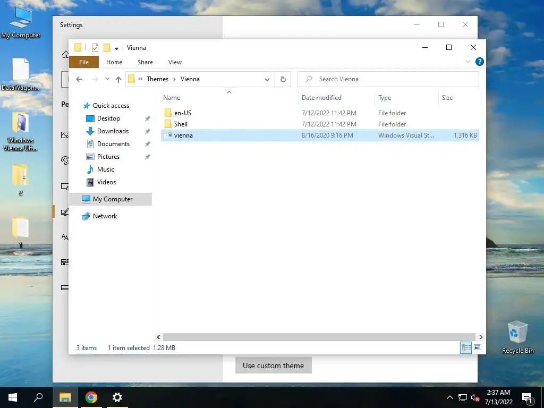The image size is (544, 408).
Task: Open Documents in navigation pane
Action: pyautogui.click(x=113, y=144)
